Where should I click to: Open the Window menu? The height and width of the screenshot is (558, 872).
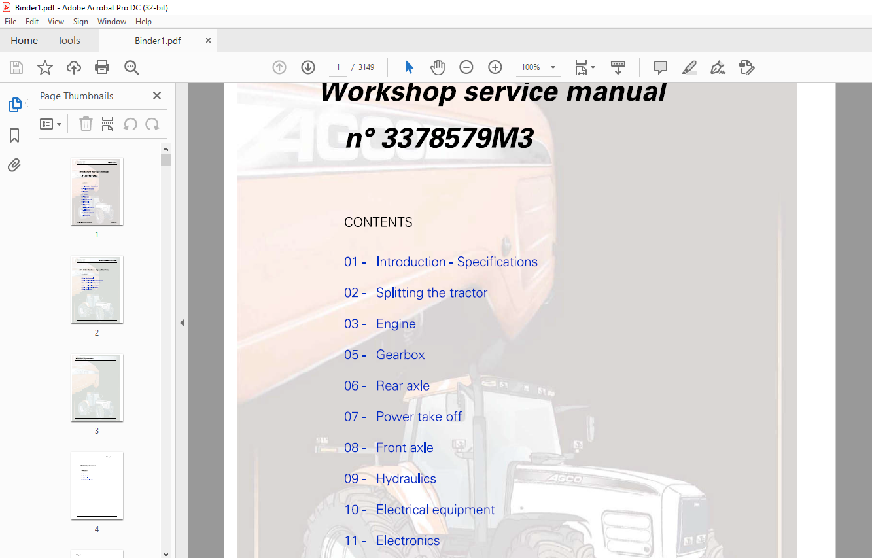tap(112, 22)
